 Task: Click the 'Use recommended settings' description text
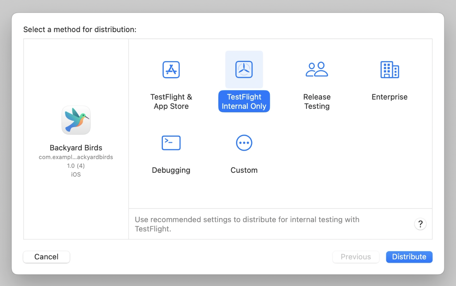pos(247,224)
